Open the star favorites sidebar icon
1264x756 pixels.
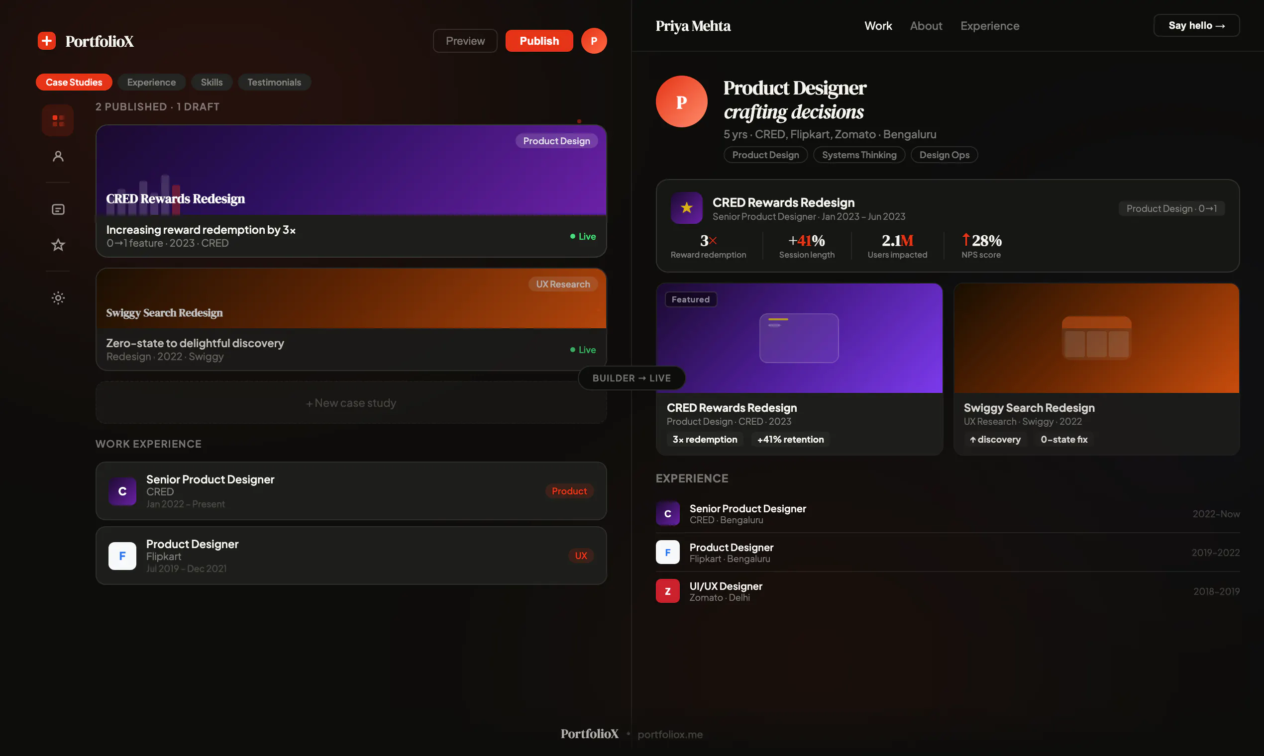(58, 245)
